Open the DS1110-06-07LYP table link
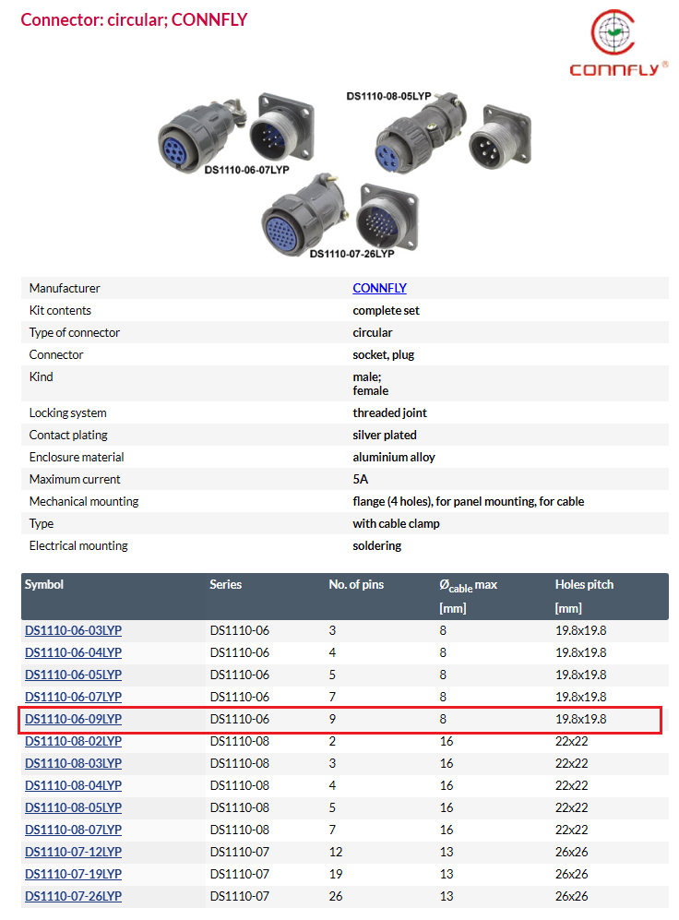 (x=73, y=697)
